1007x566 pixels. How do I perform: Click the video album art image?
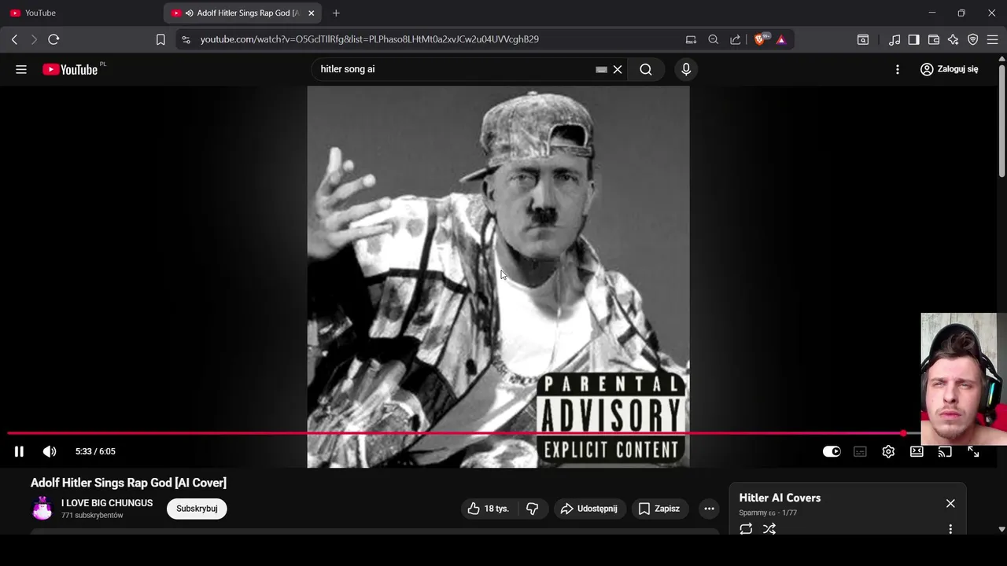pos(498,277)
